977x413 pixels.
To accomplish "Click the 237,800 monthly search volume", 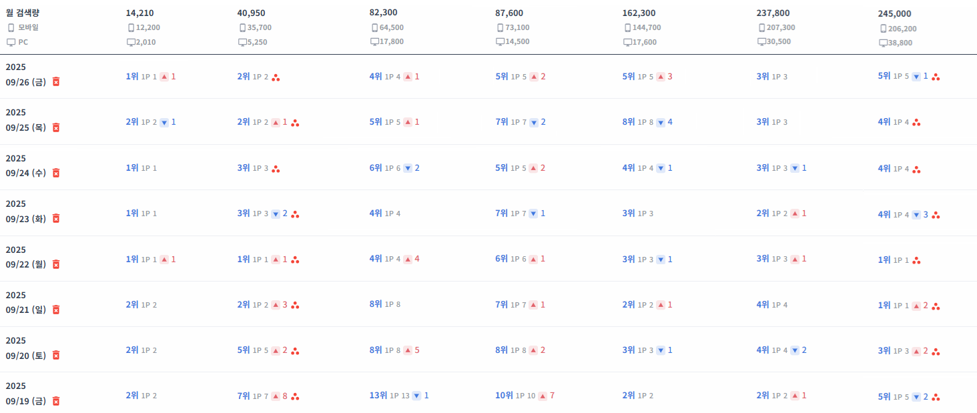I will click(773, 13).
